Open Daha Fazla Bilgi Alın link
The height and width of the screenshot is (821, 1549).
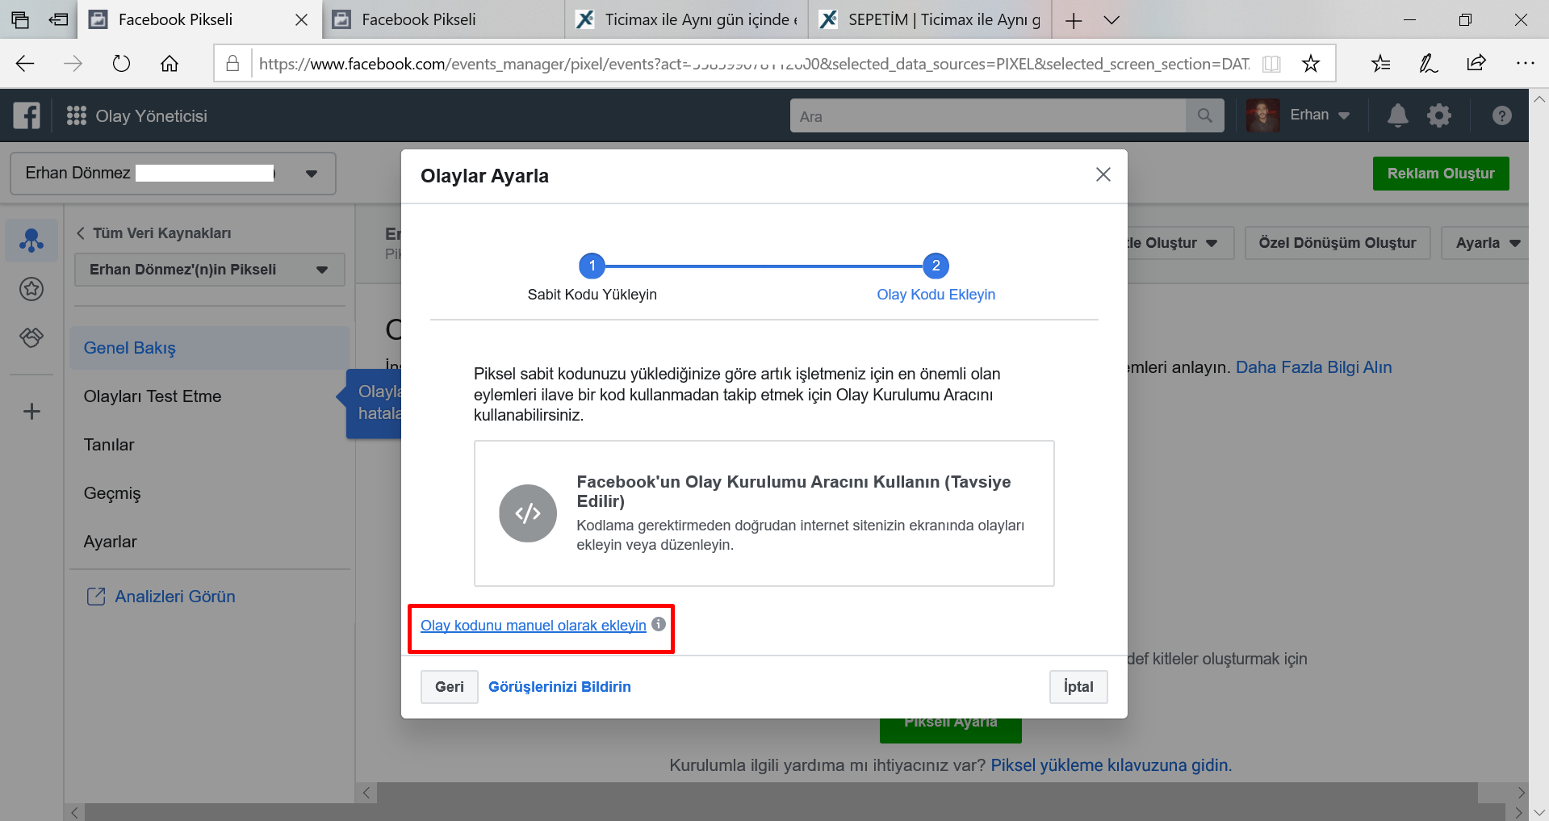pyautogui.click(x=1314, y=367)
